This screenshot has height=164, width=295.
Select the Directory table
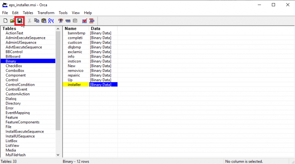pos(13,103)
